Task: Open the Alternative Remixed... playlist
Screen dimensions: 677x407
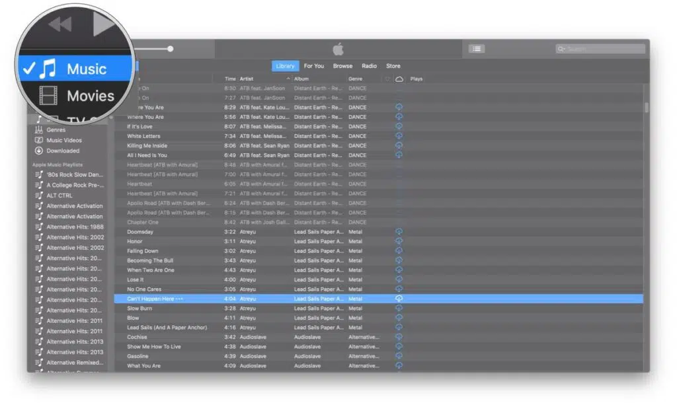Action: [x=75, y=363]
